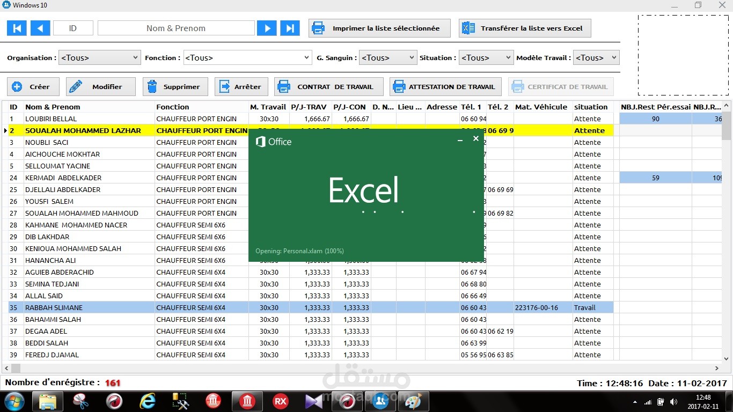This screenshot has height=412, width=733.
Task: Open the Organisation filter dropdown
Action: [x=99, y=57]
